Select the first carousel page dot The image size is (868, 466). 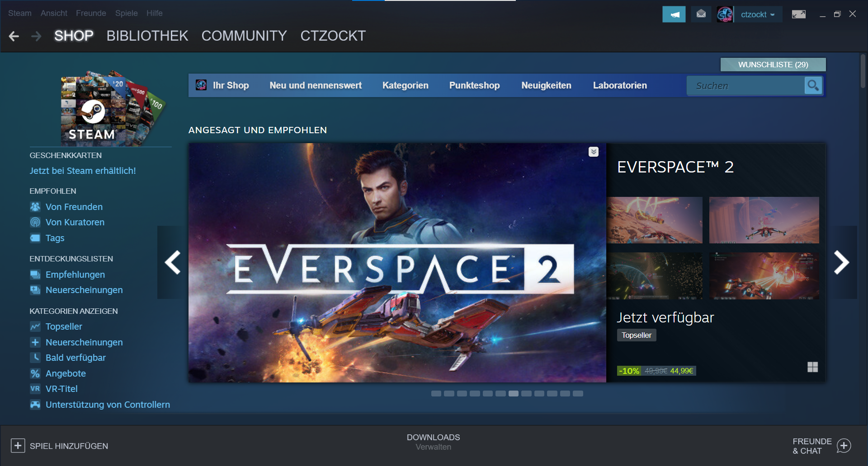pyautogui.click(x=436, y=394)
